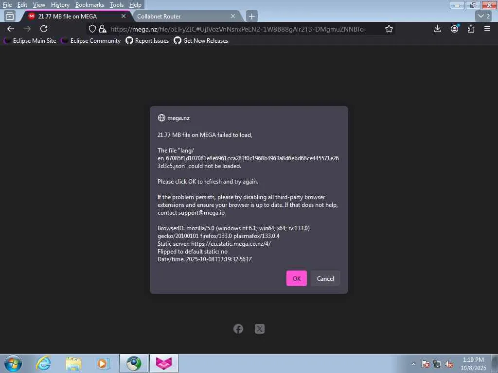The width and height of the screenshot is (498, 373).
Task: Open the Firefox View icon beside tabs
Action: coord(10,16)
